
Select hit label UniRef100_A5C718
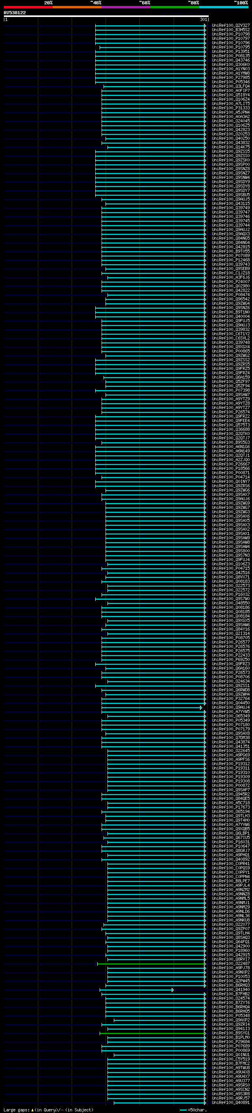tap(231, 803)
